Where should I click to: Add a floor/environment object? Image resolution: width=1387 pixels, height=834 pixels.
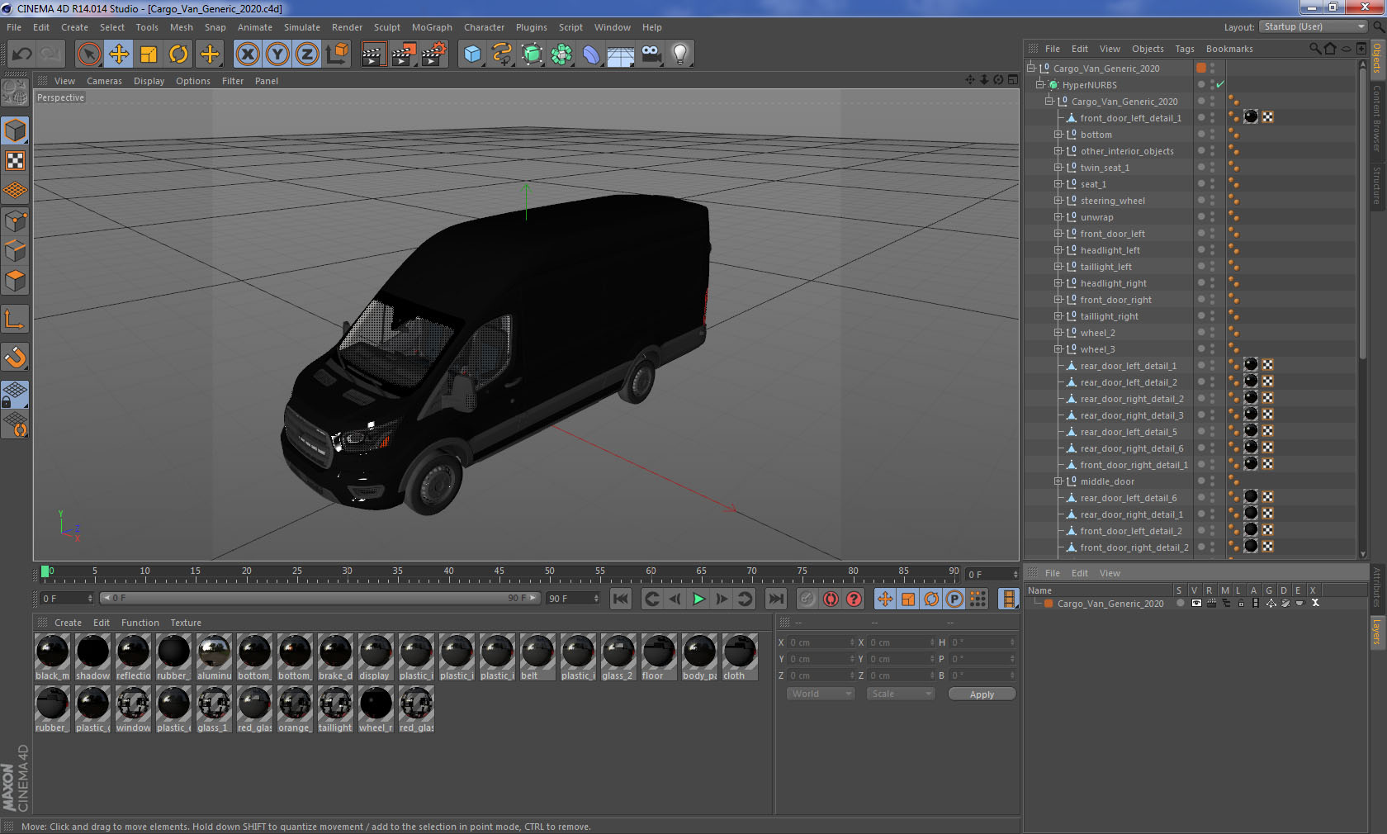coord(621,54)
